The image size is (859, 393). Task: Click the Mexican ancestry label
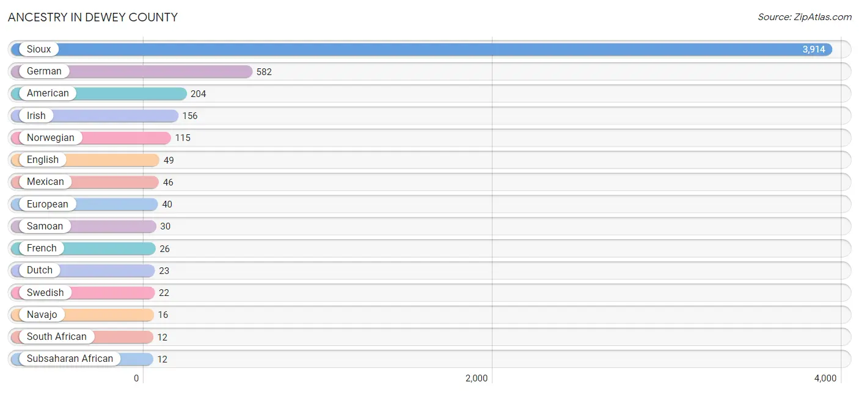coord(45,181)
